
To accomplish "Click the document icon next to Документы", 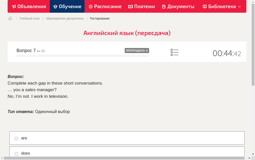I will tap(164, 6).
